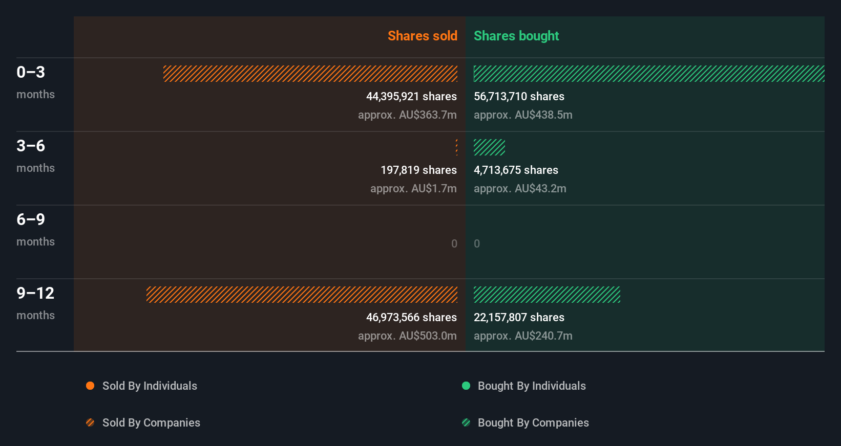Toggle the Sold By Companies legend label
The image size is (841, 446).
click(151, 423)
